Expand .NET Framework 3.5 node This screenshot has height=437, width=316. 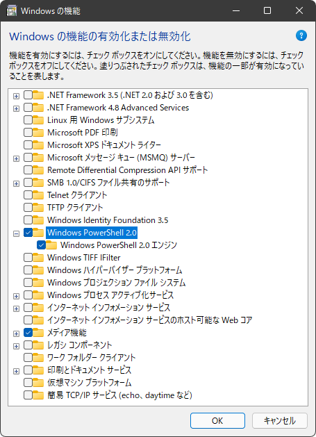tap(16, 96)
